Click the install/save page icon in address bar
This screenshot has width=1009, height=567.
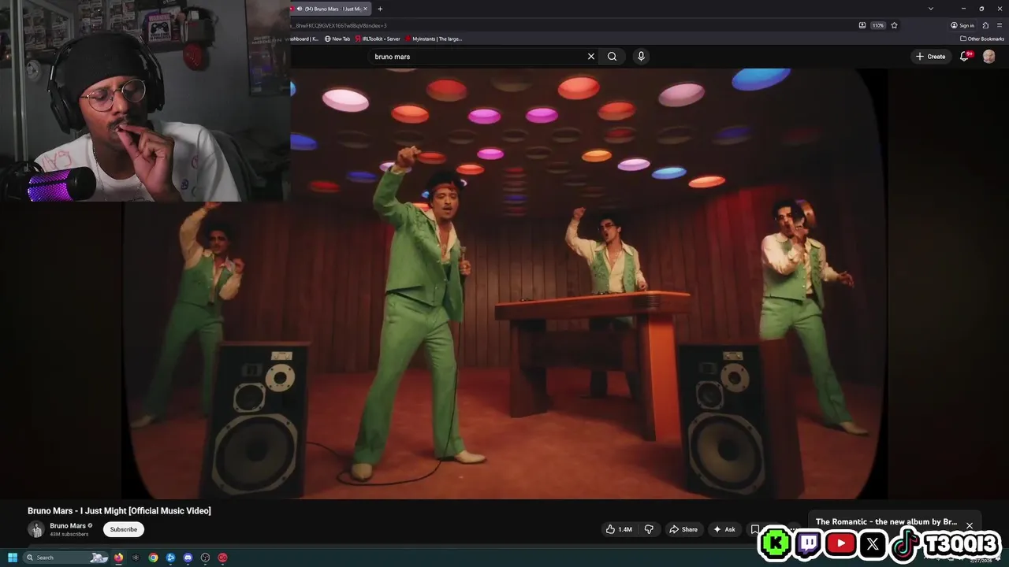[862, 25]
